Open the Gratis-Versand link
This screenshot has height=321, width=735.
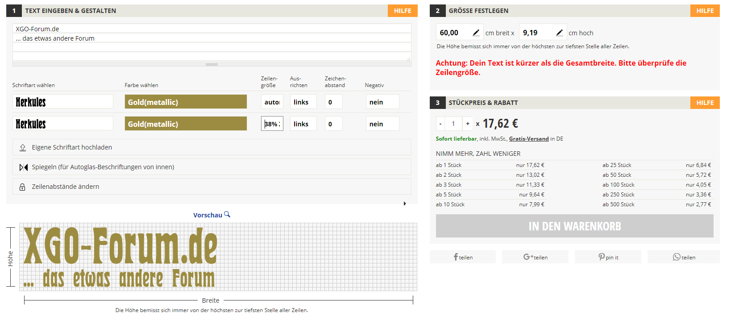[x=529, y=139]
